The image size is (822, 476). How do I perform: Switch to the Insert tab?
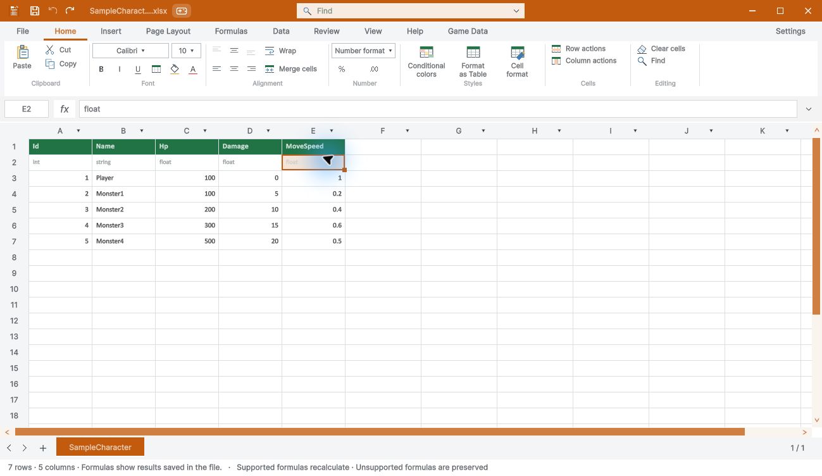click(x=111, y=31)
